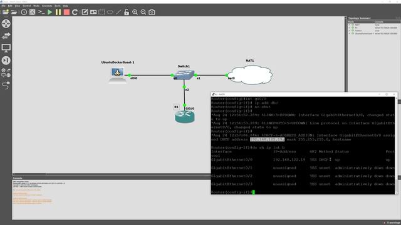This screenshot has height=225, width=401.
Task: Browse routers in device dock
Action: (6, 24)
